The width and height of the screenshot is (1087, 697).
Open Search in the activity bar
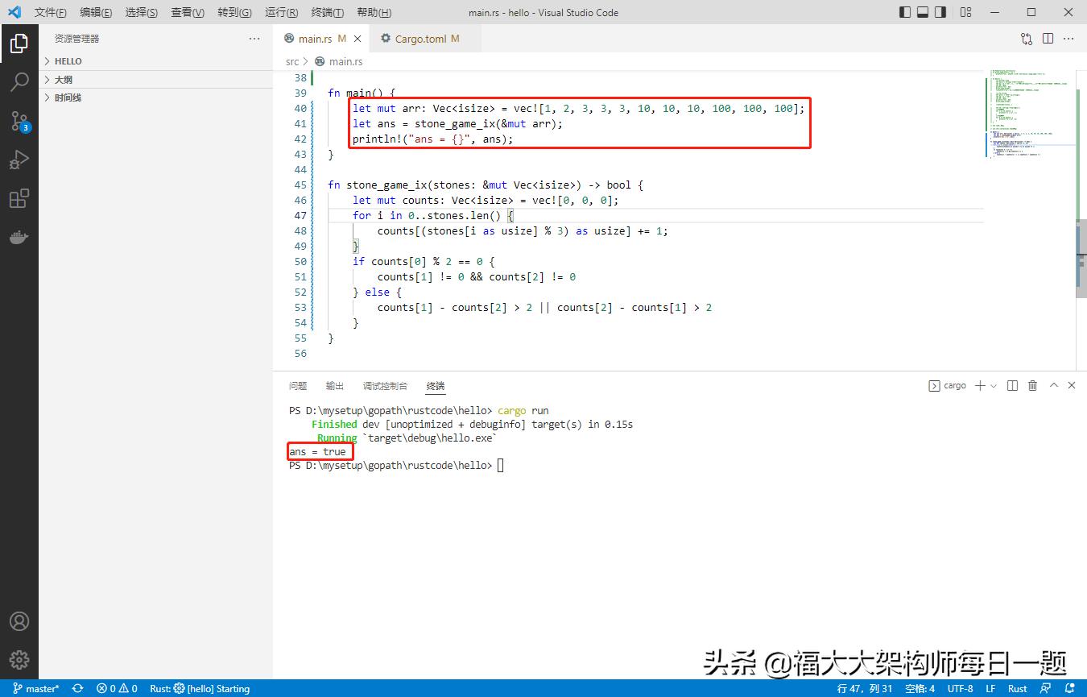20,81
